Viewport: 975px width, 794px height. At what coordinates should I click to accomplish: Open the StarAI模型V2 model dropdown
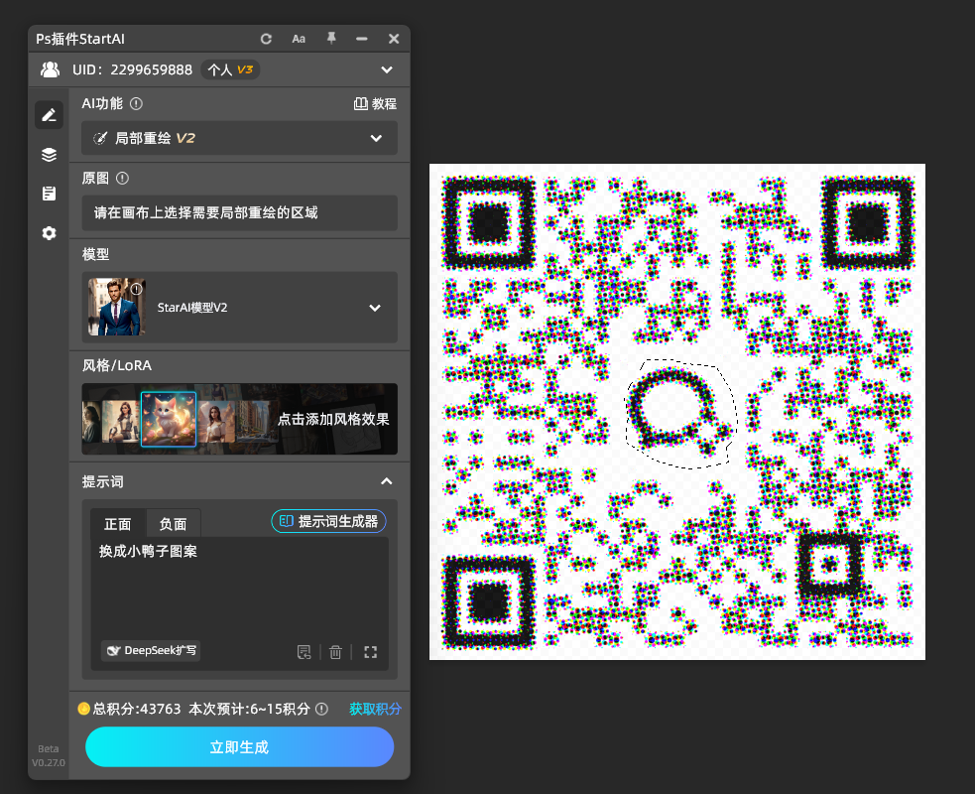click(x=239, y=308)
